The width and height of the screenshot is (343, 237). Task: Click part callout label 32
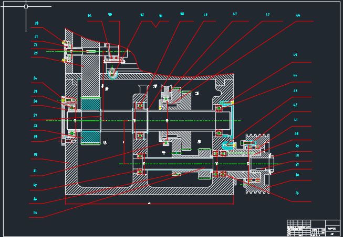tap(35, 185)
